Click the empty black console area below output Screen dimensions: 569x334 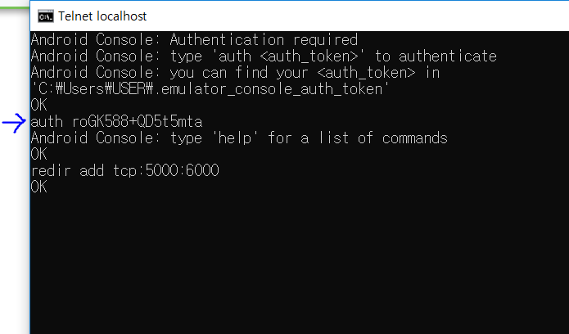pos(295,262)
